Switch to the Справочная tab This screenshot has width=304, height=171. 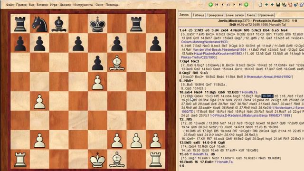266,15
